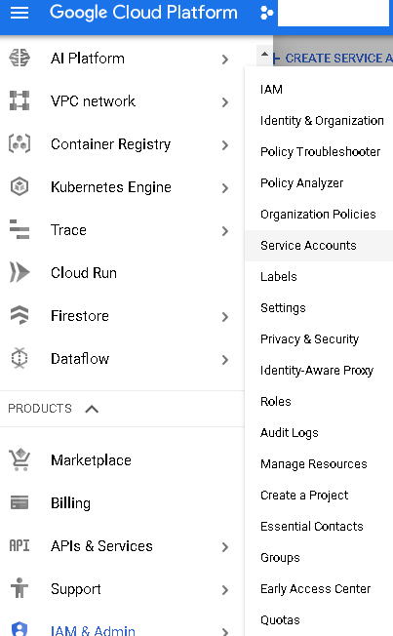Select the Container Registry icon
393x636 pixels.
coord(20,143)
